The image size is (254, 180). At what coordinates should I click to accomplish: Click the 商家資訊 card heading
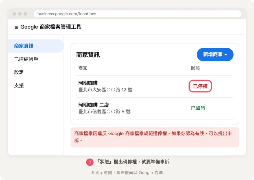click(x=88, y=55)
